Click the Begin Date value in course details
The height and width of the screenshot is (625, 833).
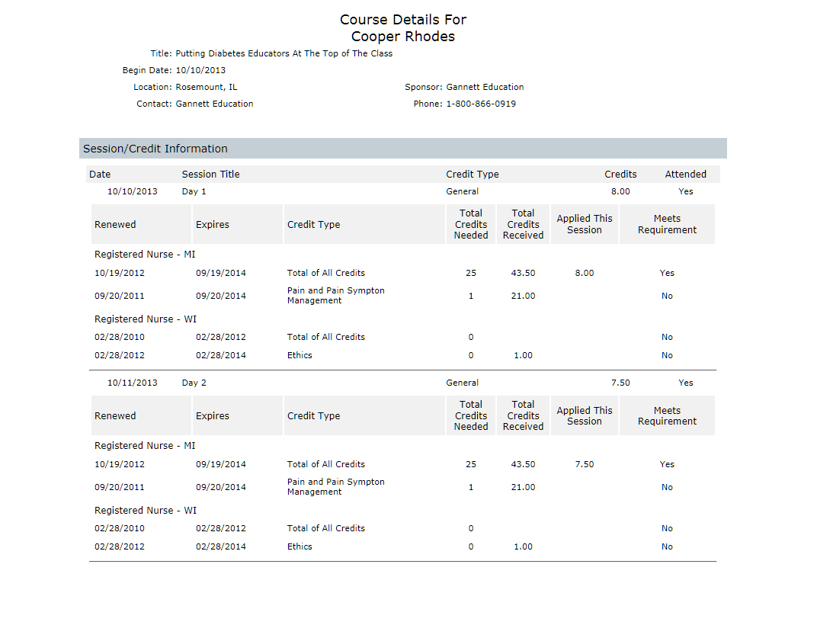[200, 70]
